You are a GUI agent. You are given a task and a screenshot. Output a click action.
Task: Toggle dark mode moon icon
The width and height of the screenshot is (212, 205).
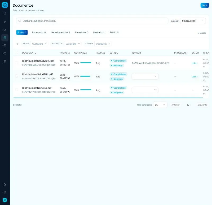point(5,184)
